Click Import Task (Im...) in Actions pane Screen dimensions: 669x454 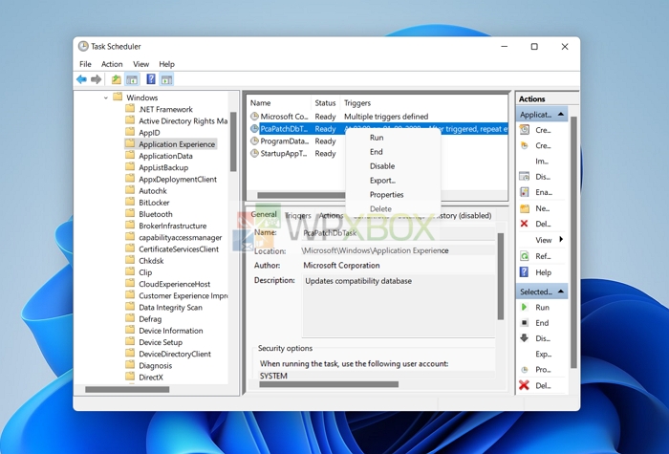click(542, 162)
